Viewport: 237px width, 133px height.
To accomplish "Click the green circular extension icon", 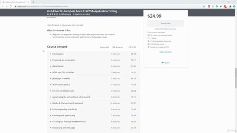I will 217,7.
